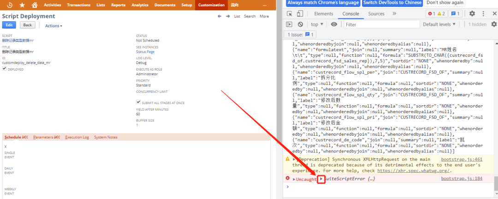Click the back arrow record navigation icon
The height and width of the screenshot is (199, 498).
(x=219, y=16)
